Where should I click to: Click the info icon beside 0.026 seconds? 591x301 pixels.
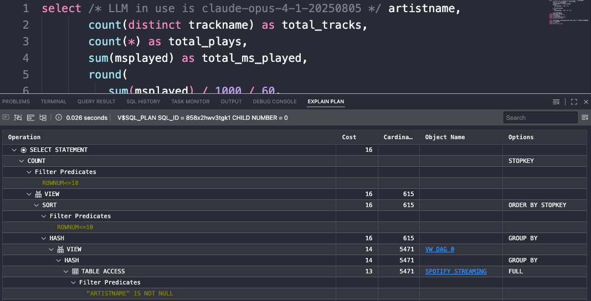coord(59,118)
